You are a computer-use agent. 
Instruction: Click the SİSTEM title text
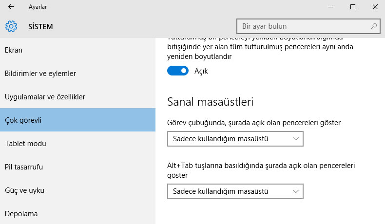[40, 26]
